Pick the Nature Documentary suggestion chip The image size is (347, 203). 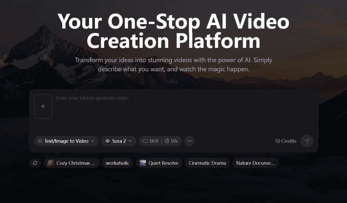point(256,163)
